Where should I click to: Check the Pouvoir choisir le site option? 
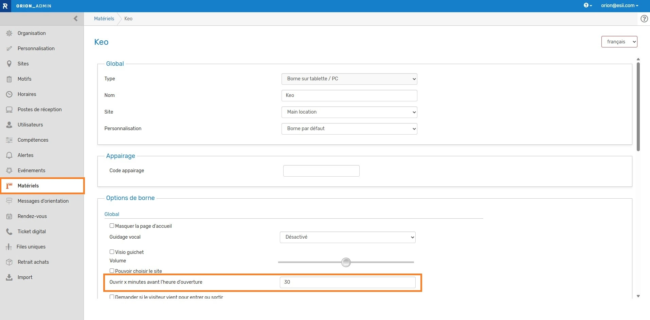pyautogui.click(x=112, y=271)
